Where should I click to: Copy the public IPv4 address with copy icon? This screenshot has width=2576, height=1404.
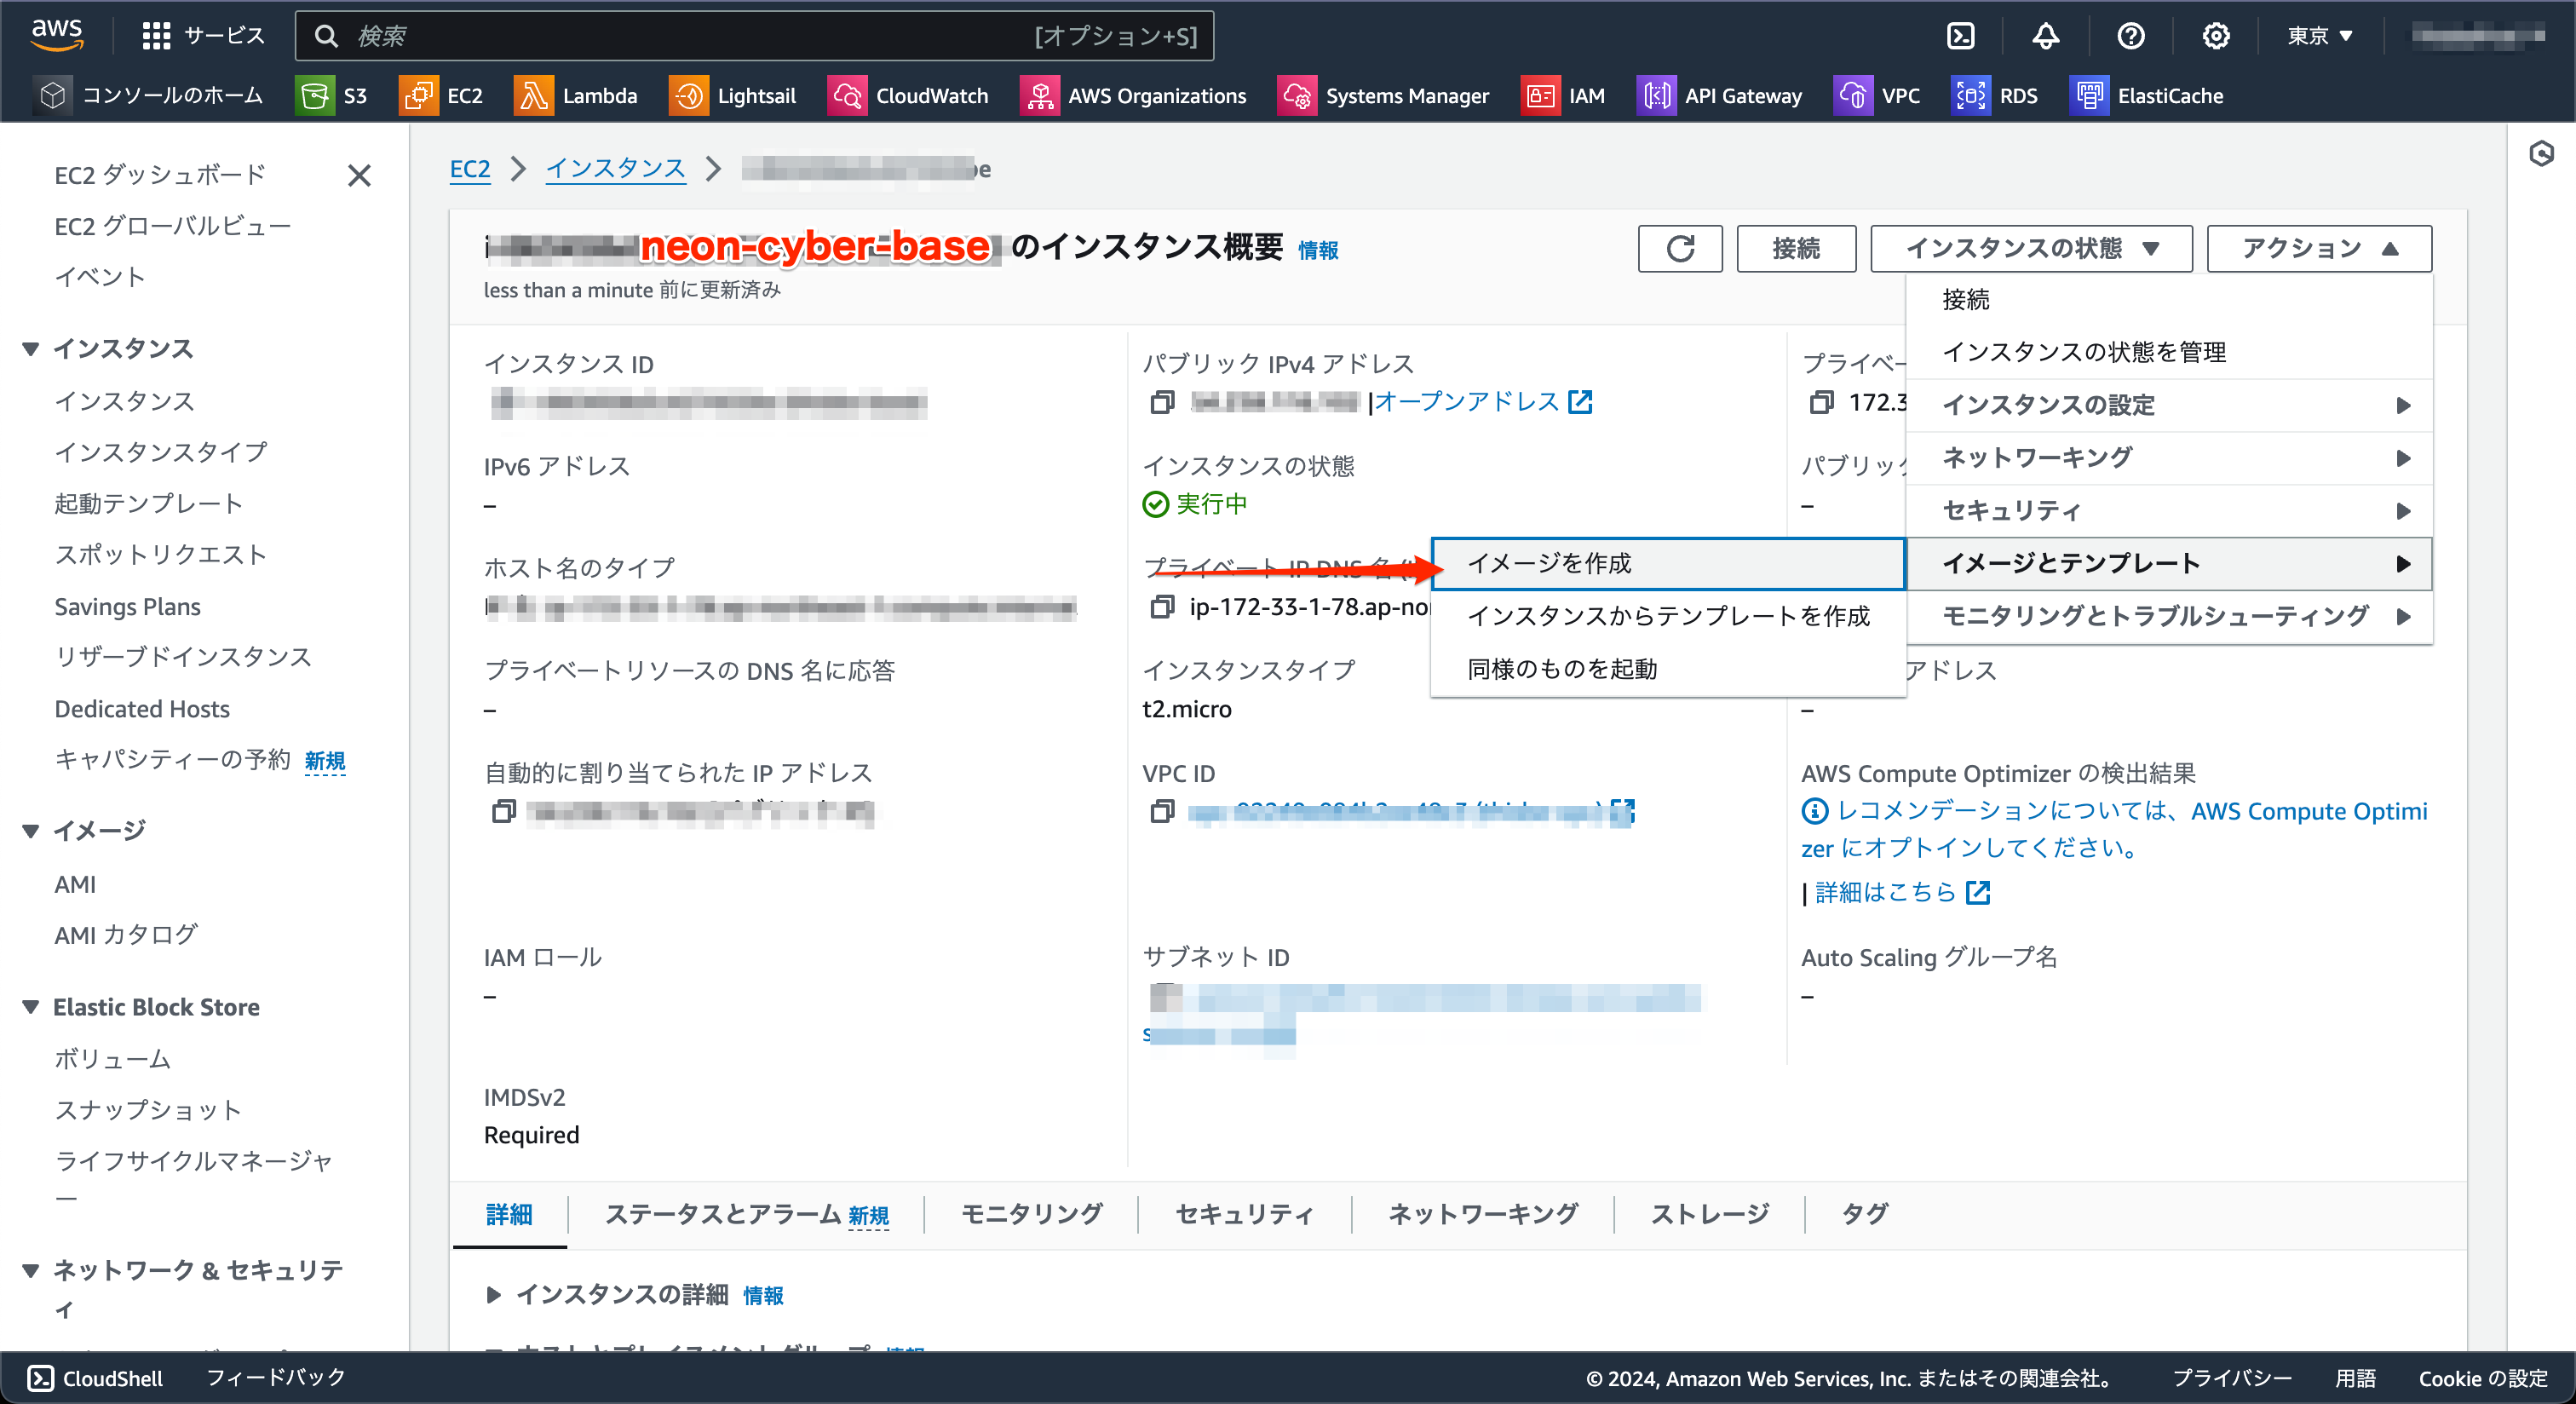[1160, 402]
